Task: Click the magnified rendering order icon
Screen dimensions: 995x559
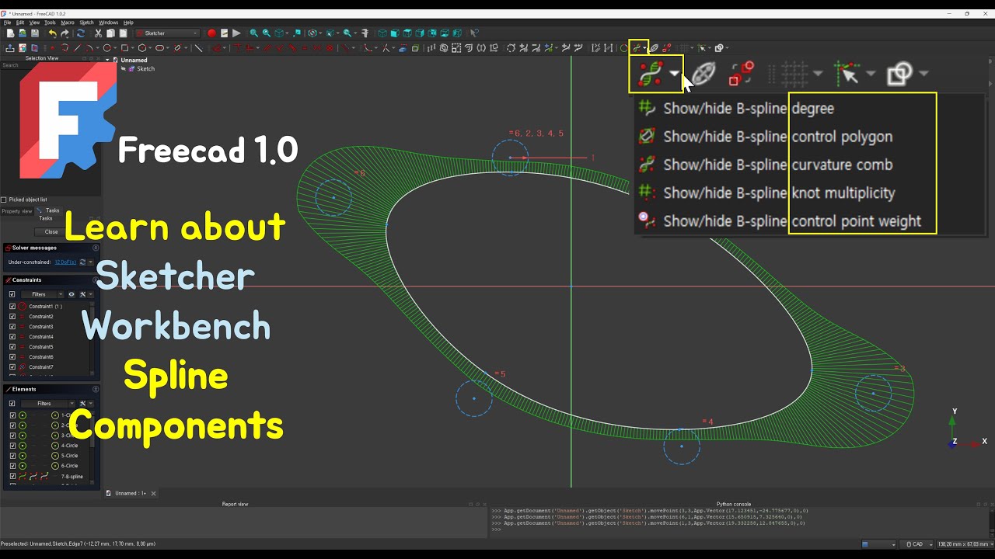Action: pyautogui.click(x=899, y=74)
